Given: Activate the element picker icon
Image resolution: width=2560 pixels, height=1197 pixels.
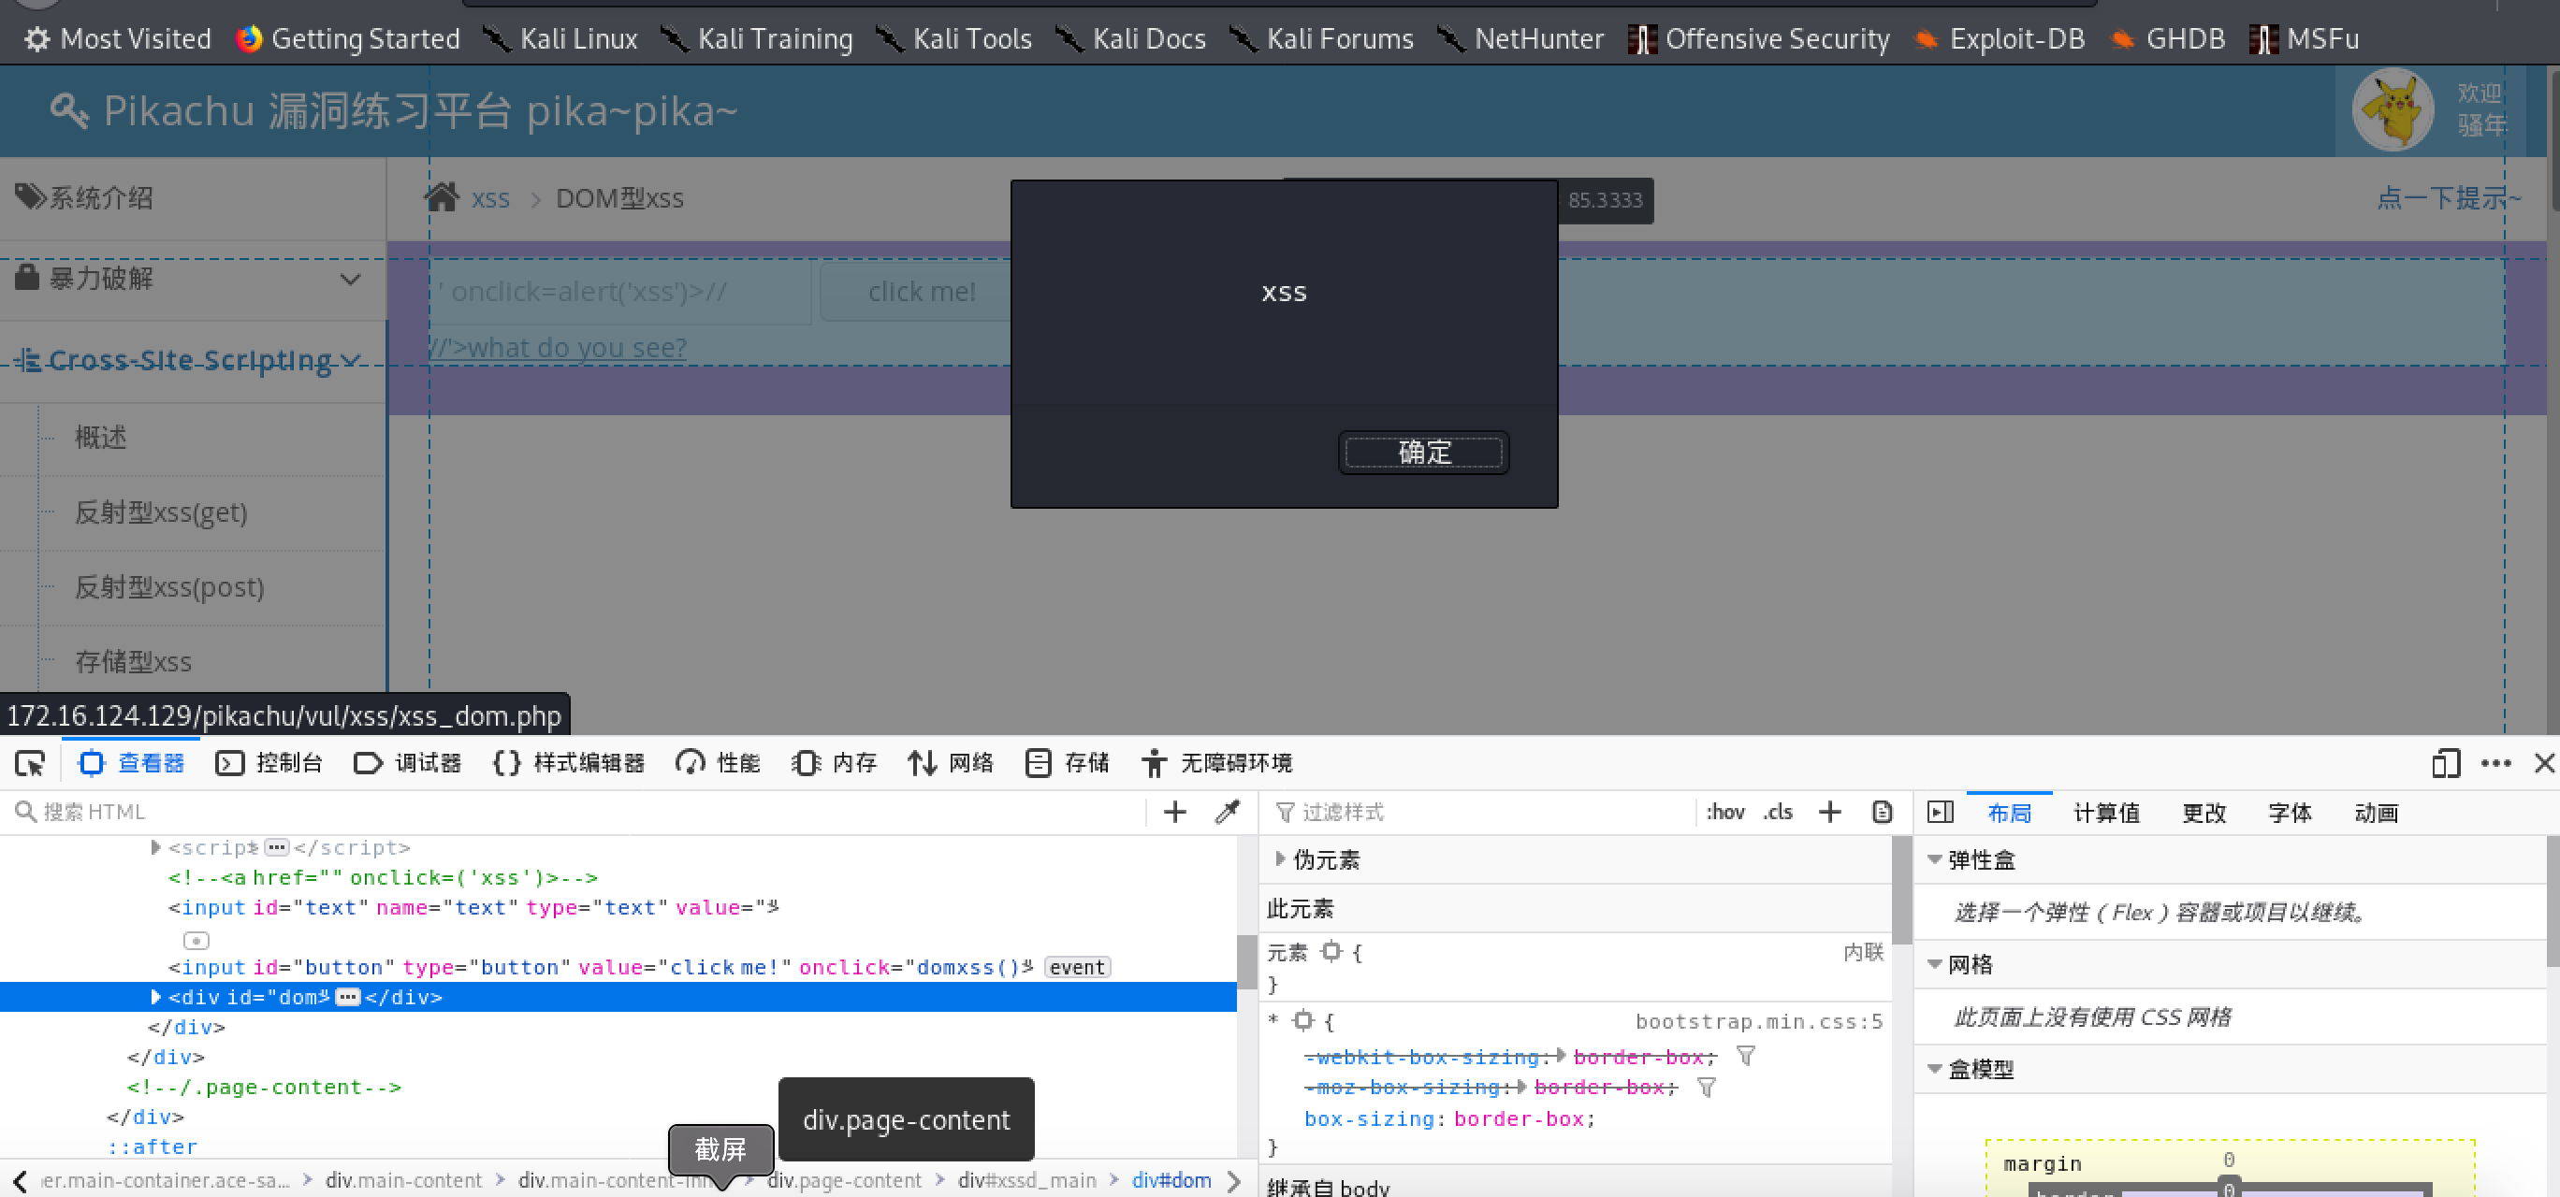Looking at the screenshot, I should (30, 763).
